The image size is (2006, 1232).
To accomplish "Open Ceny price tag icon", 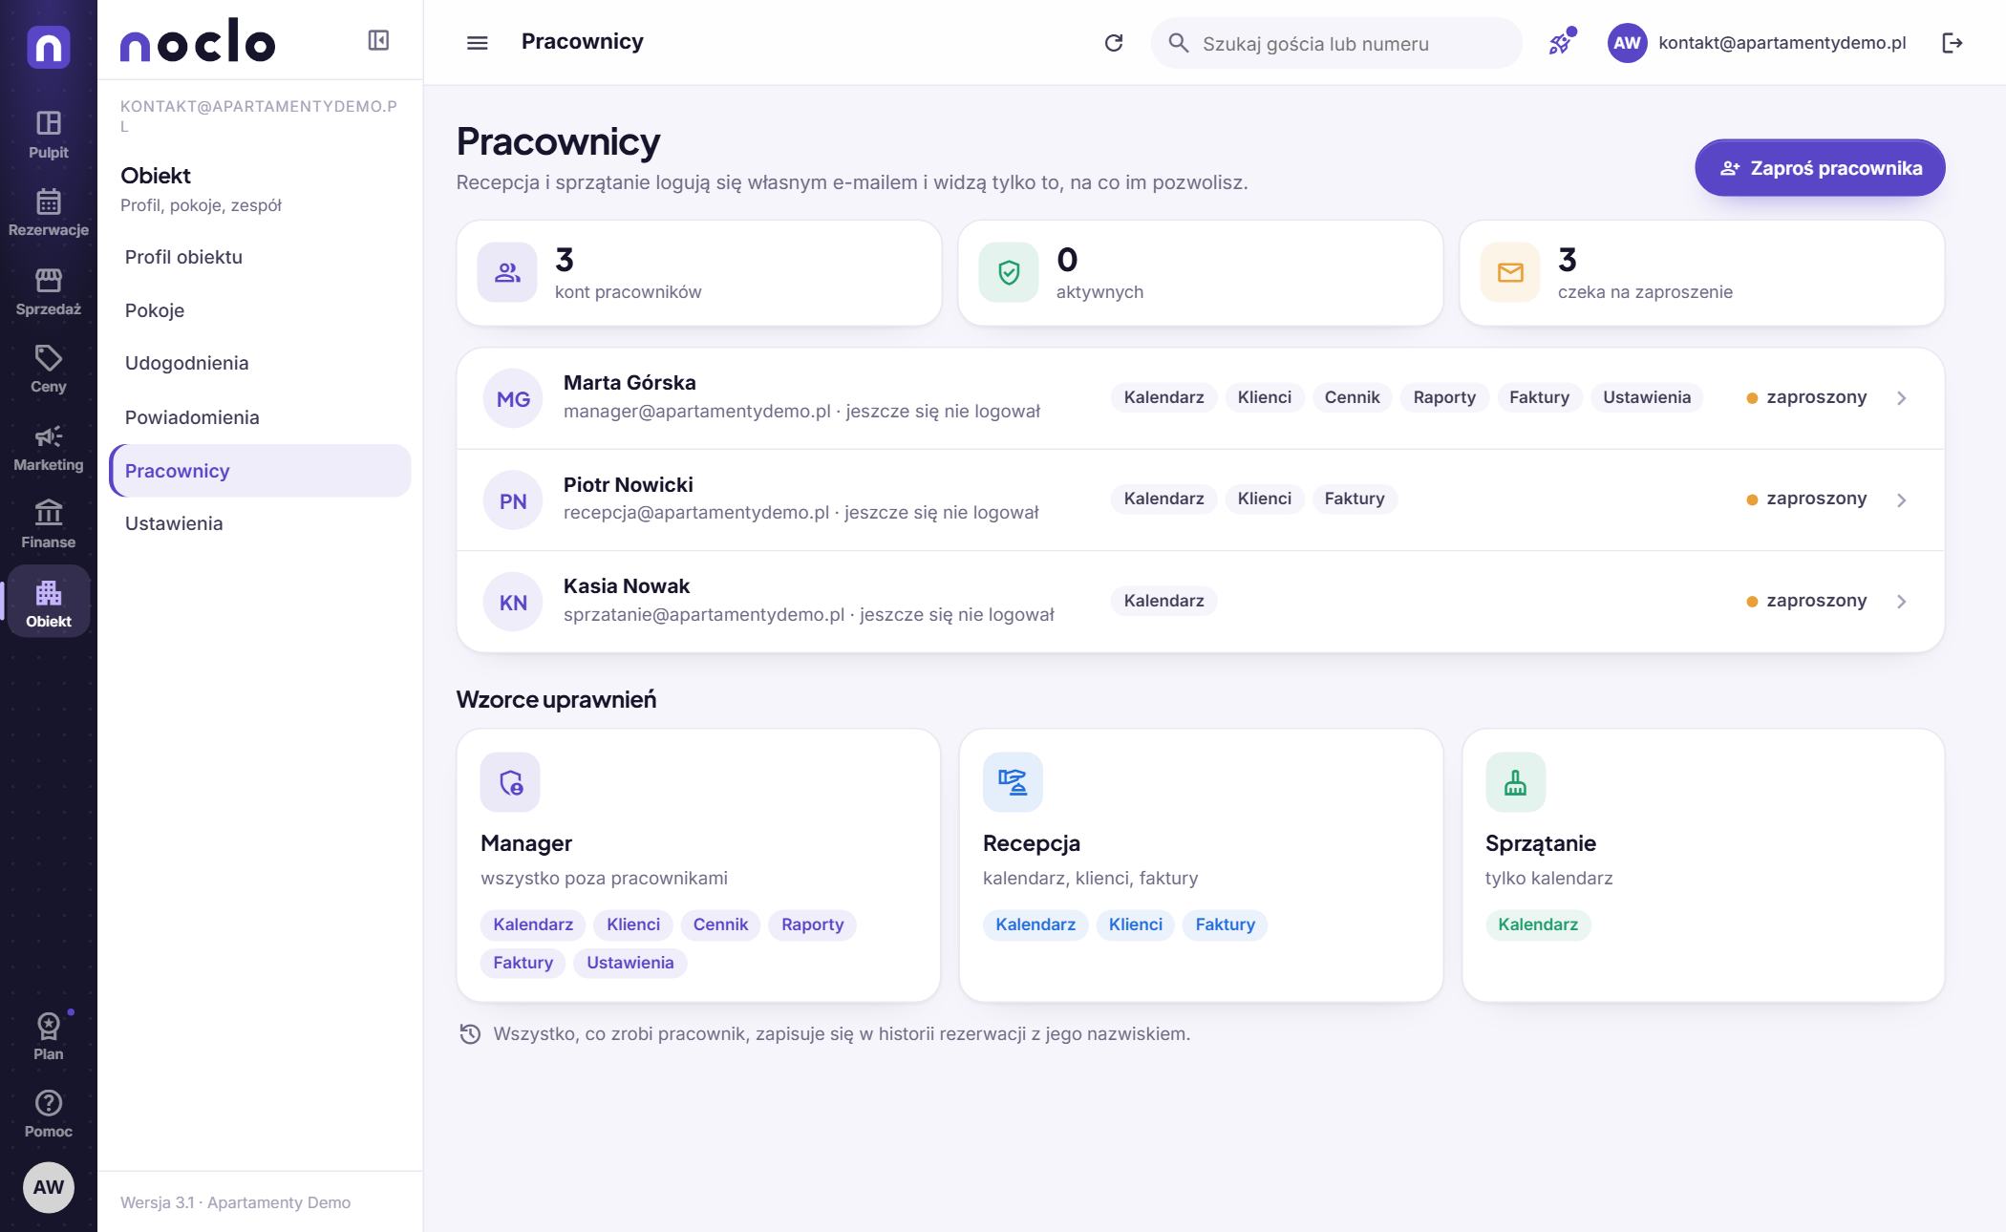I will (48, 358).
